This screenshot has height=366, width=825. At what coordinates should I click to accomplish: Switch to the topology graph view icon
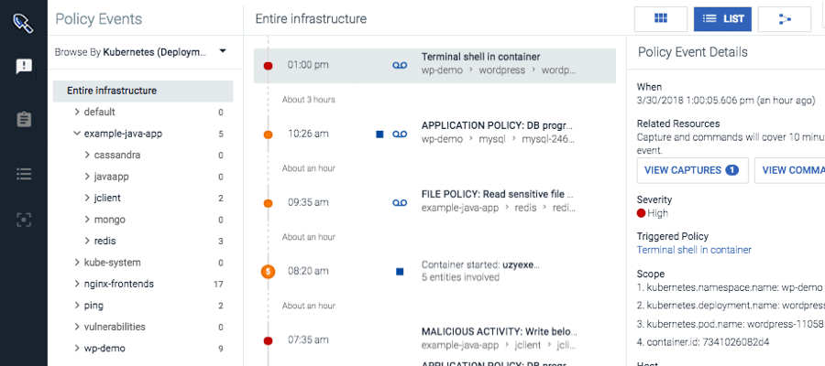(x=785, y=19)
